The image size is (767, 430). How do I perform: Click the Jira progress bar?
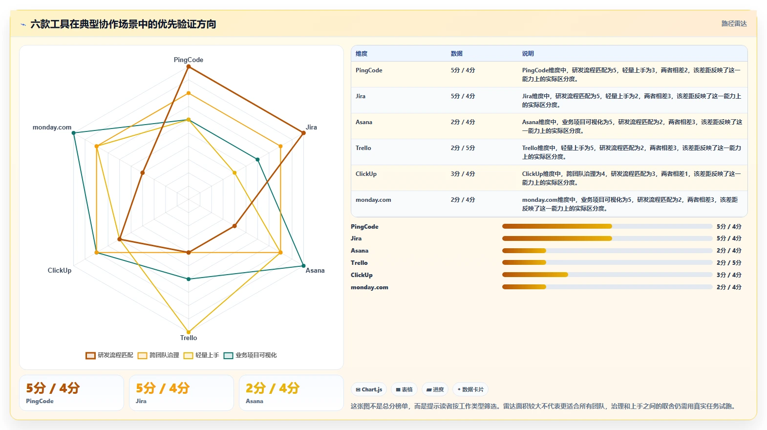pos(607,238)
